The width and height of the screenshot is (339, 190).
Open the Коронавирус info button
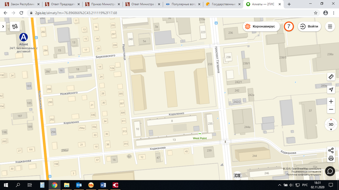[261, 26]
